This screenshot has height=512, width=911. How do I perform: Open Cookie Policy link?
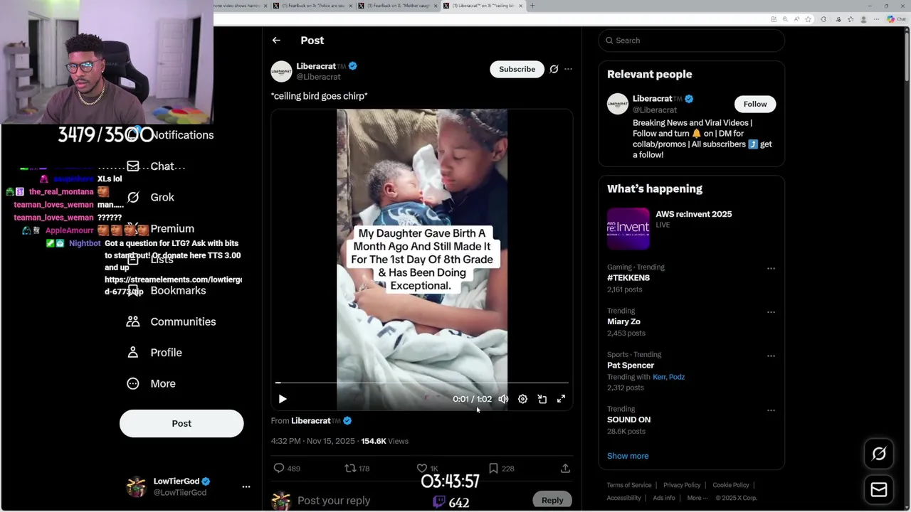pos(731,485)
